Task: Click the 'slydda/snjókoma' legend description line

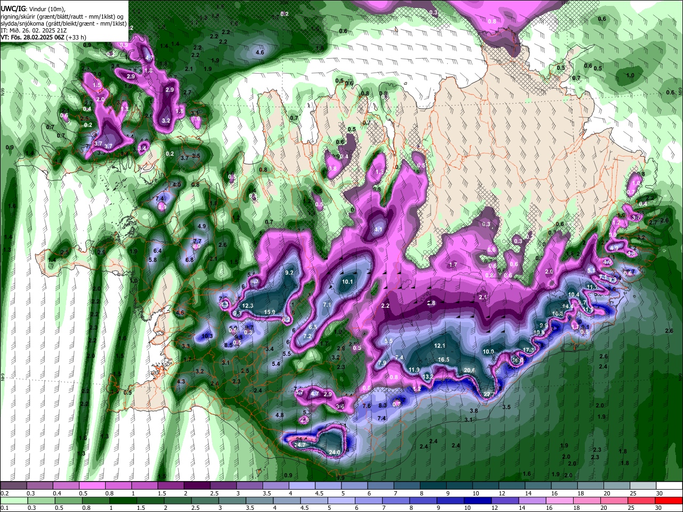Action: (63, 23)
